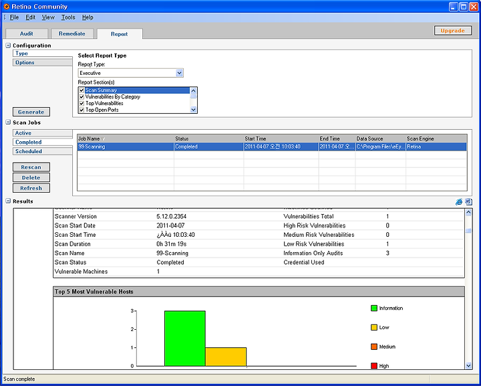The image size is (481, 386).
Task: Open the File menu
Action: [14, 17]
